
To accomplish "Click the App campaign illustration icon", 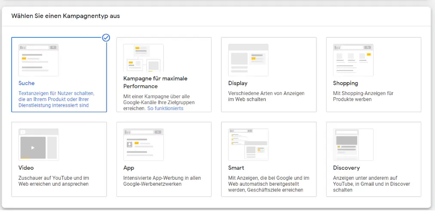I will (x=143, y=144).
